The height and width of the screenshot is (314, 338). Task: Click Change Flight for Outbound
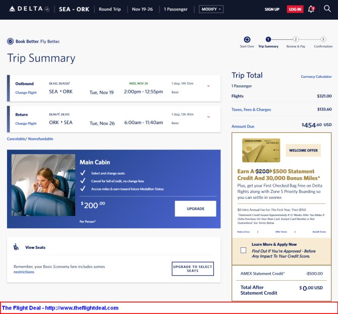coord(26,92)
